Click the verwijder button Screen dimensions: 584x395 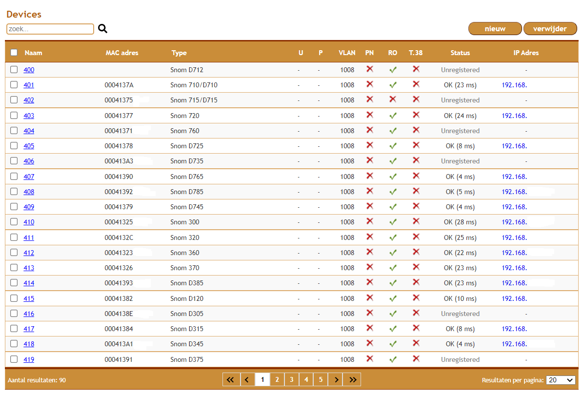550,29
